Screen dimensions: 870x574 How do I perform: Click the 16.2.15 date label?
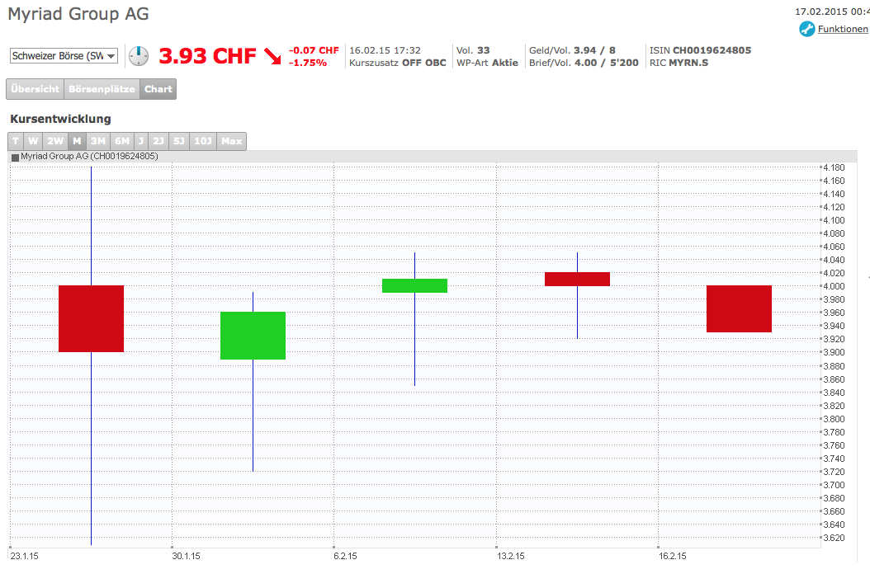673,556
